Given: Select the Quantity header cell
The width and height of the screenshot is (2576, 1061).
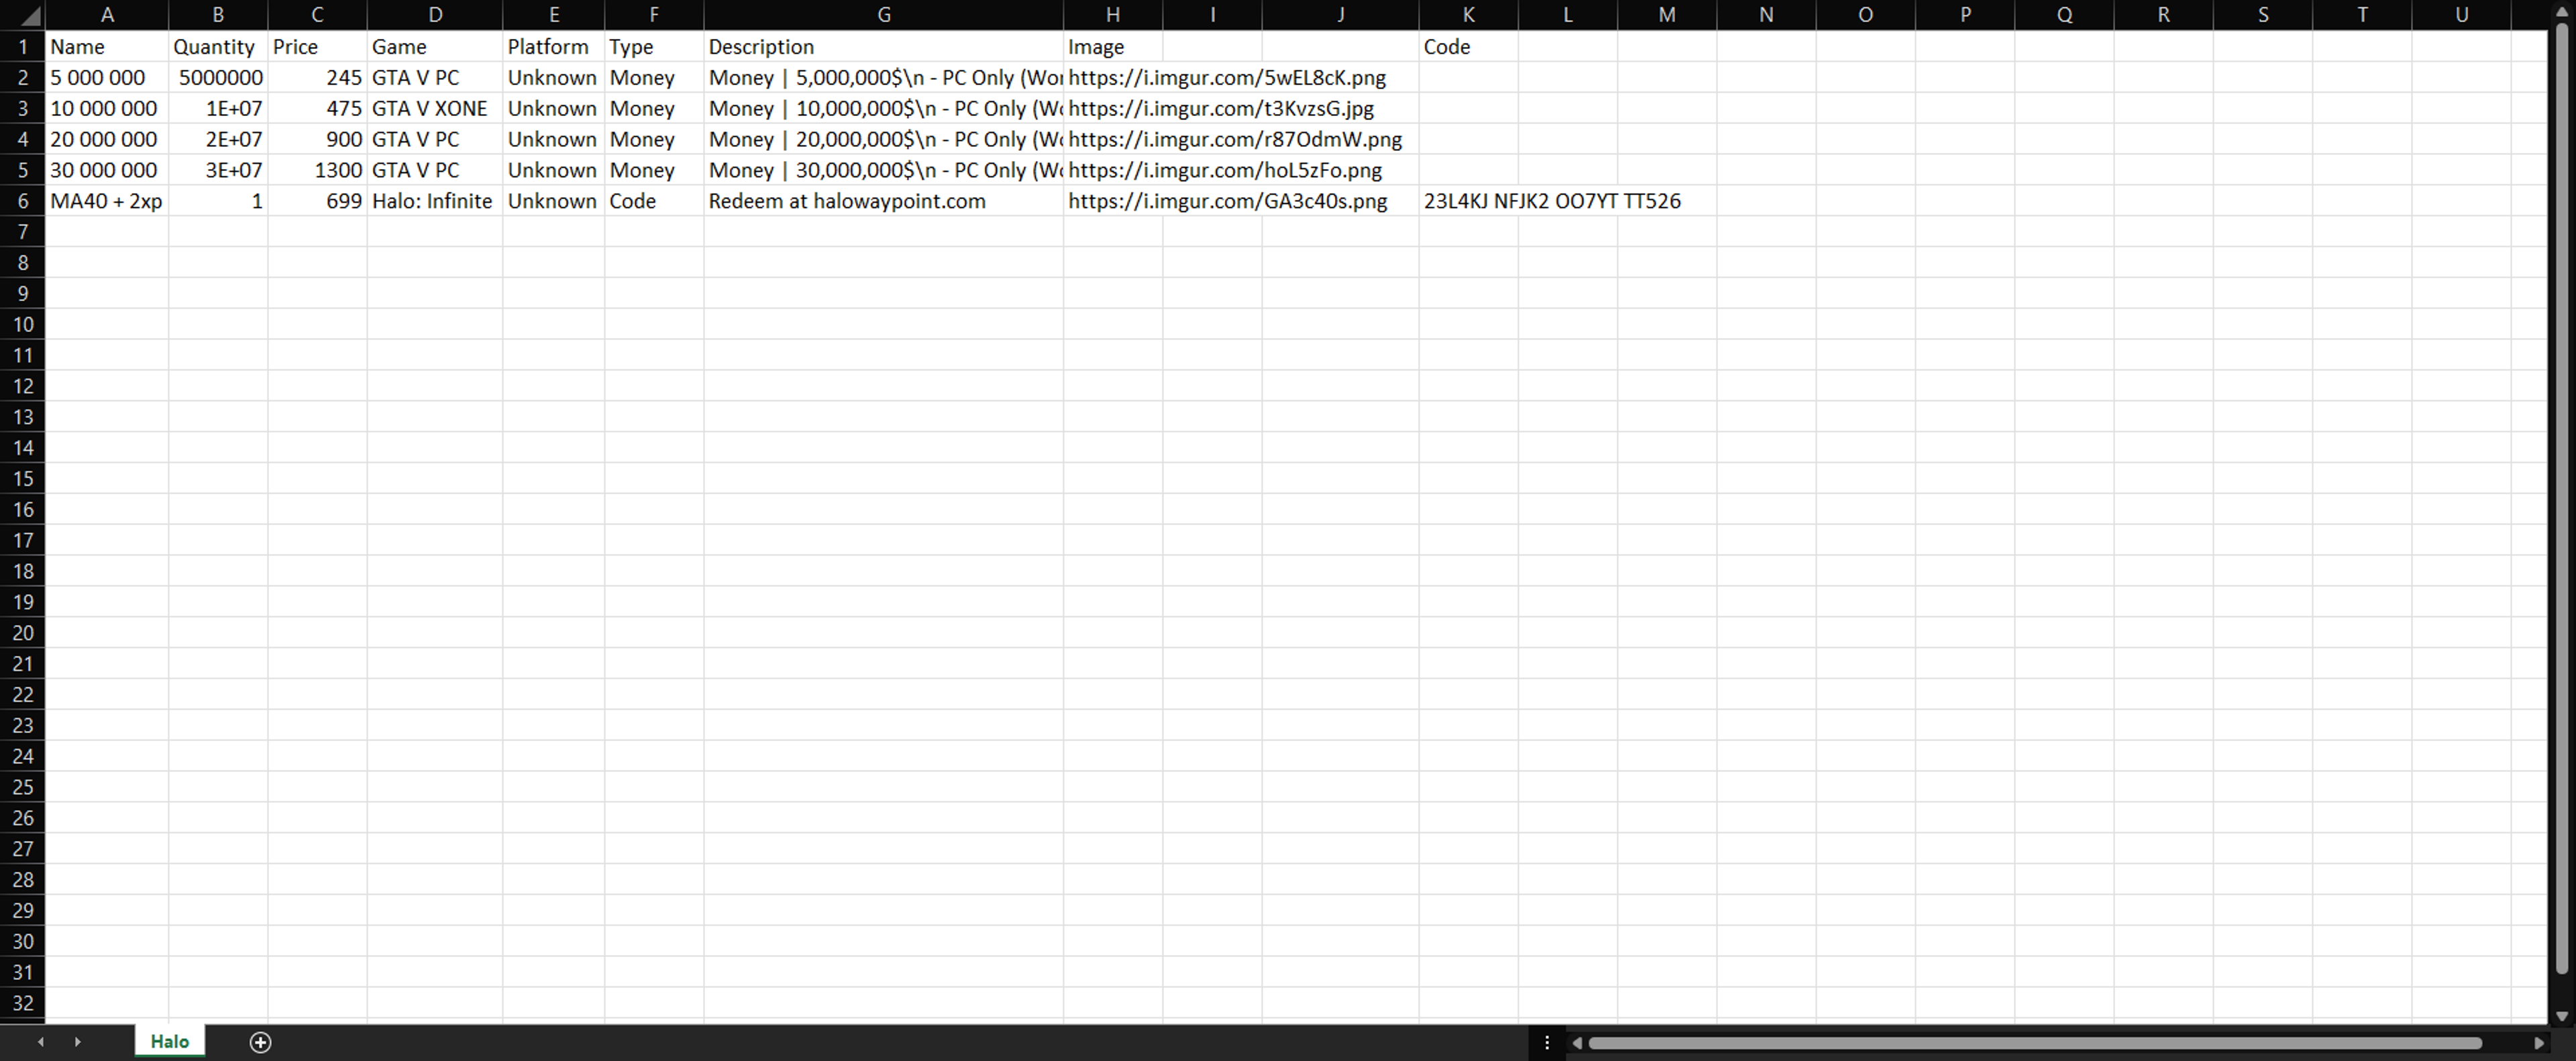Looking at the screenshot, I should 218,47.
